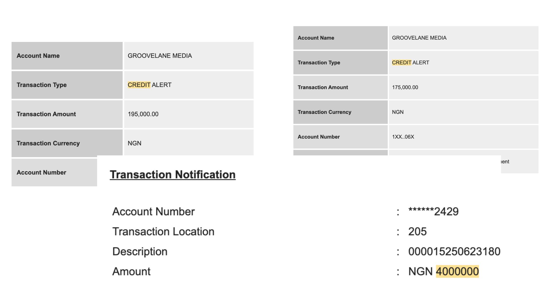Click the Transaction Location value 205
541x304 pixels.
coord(417,232)
